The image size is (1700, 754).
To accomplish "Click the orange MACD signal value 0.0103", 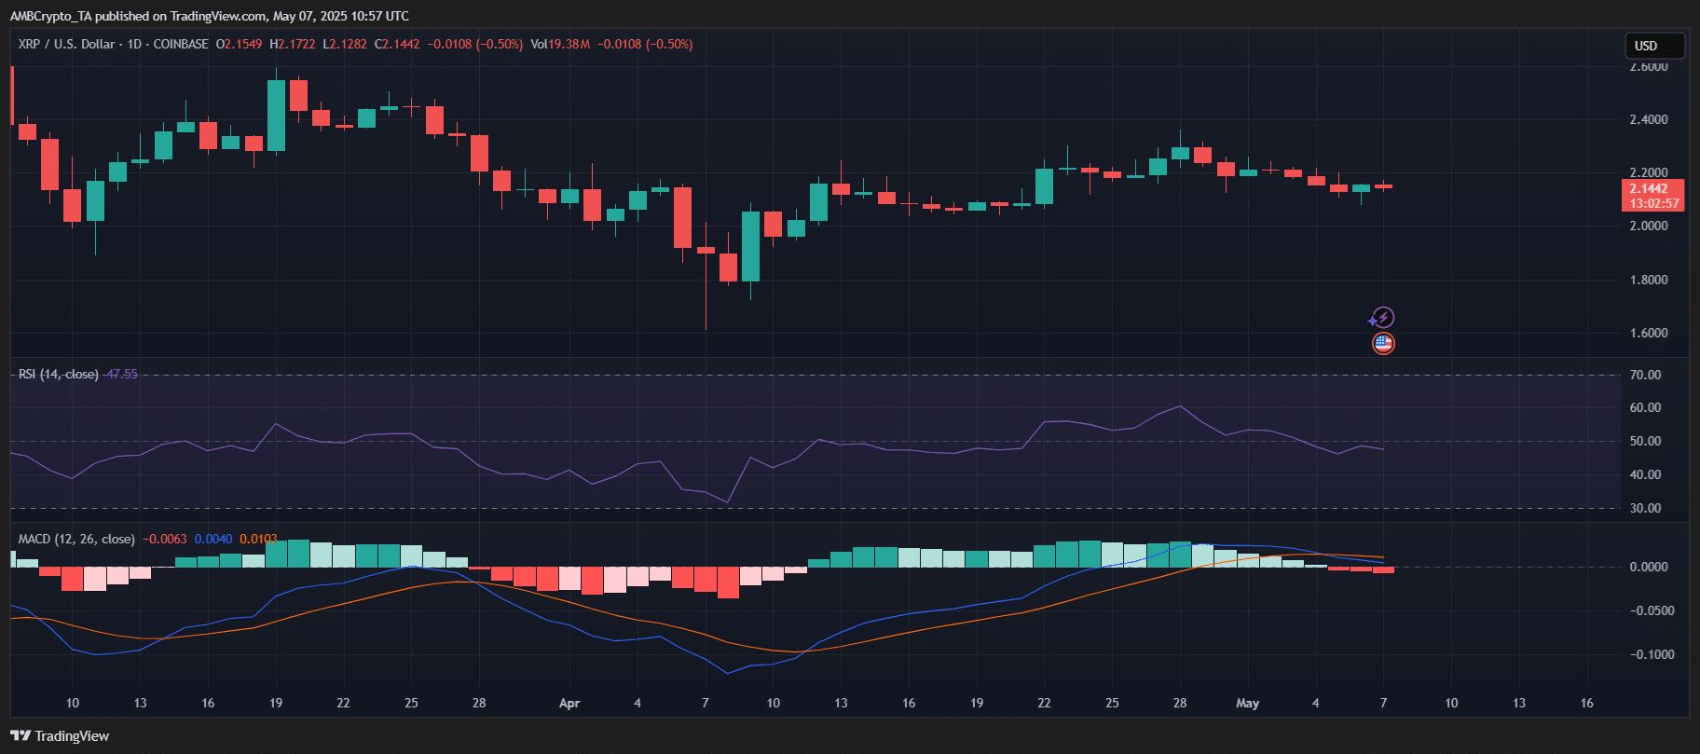I will 258,539.
